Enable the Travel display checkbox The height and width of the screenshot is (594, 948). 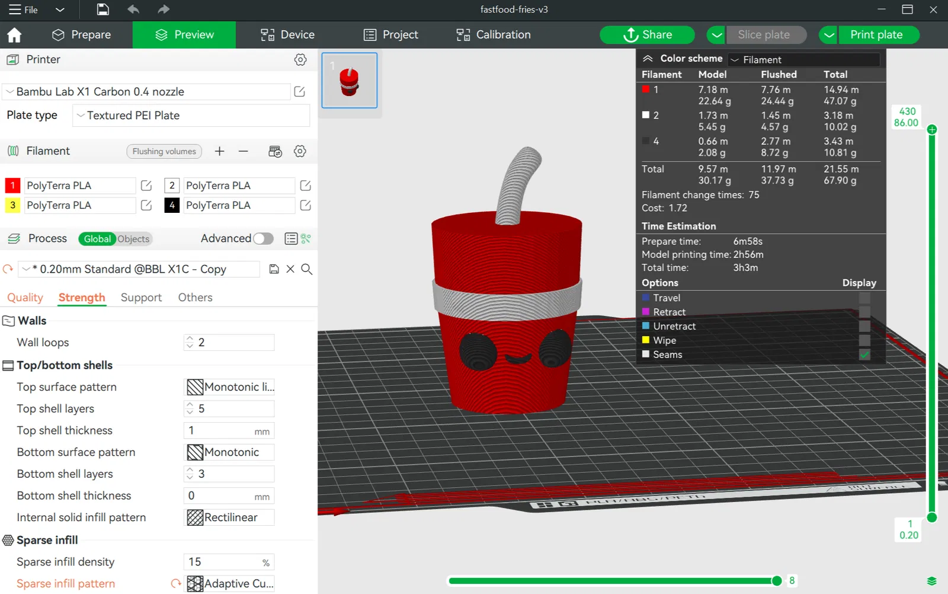point(864,298)
